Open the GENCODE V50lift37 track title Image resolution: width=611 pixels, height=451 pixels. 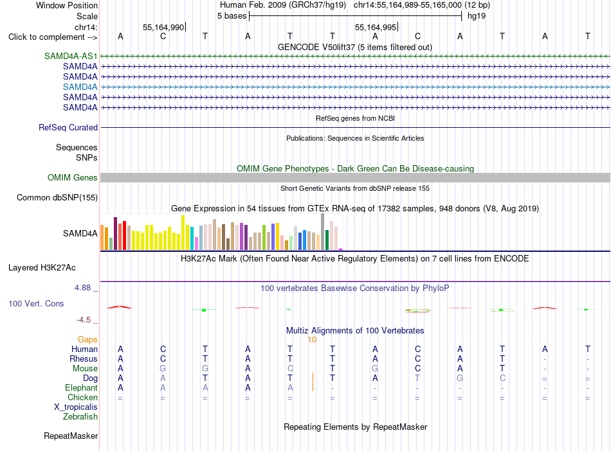(355, 47)
